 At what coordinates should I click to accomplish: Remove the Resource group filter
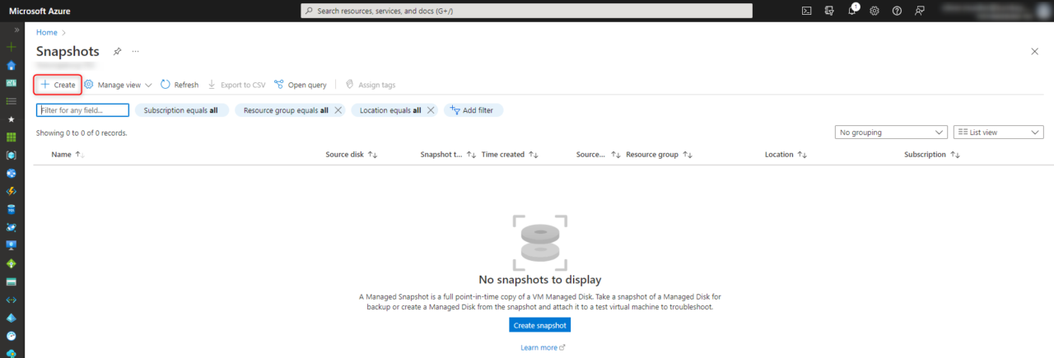tap(338, 109)
